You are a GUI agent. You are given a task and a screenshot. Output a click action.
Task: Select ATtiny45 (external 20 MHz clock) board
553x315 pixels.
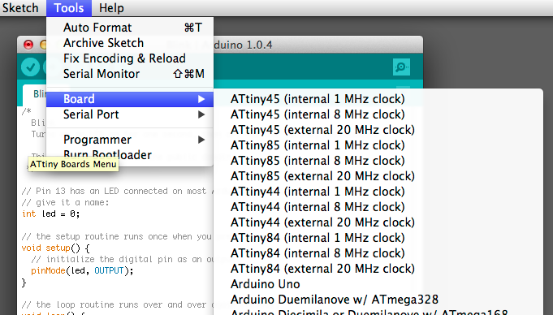[378, 130]
